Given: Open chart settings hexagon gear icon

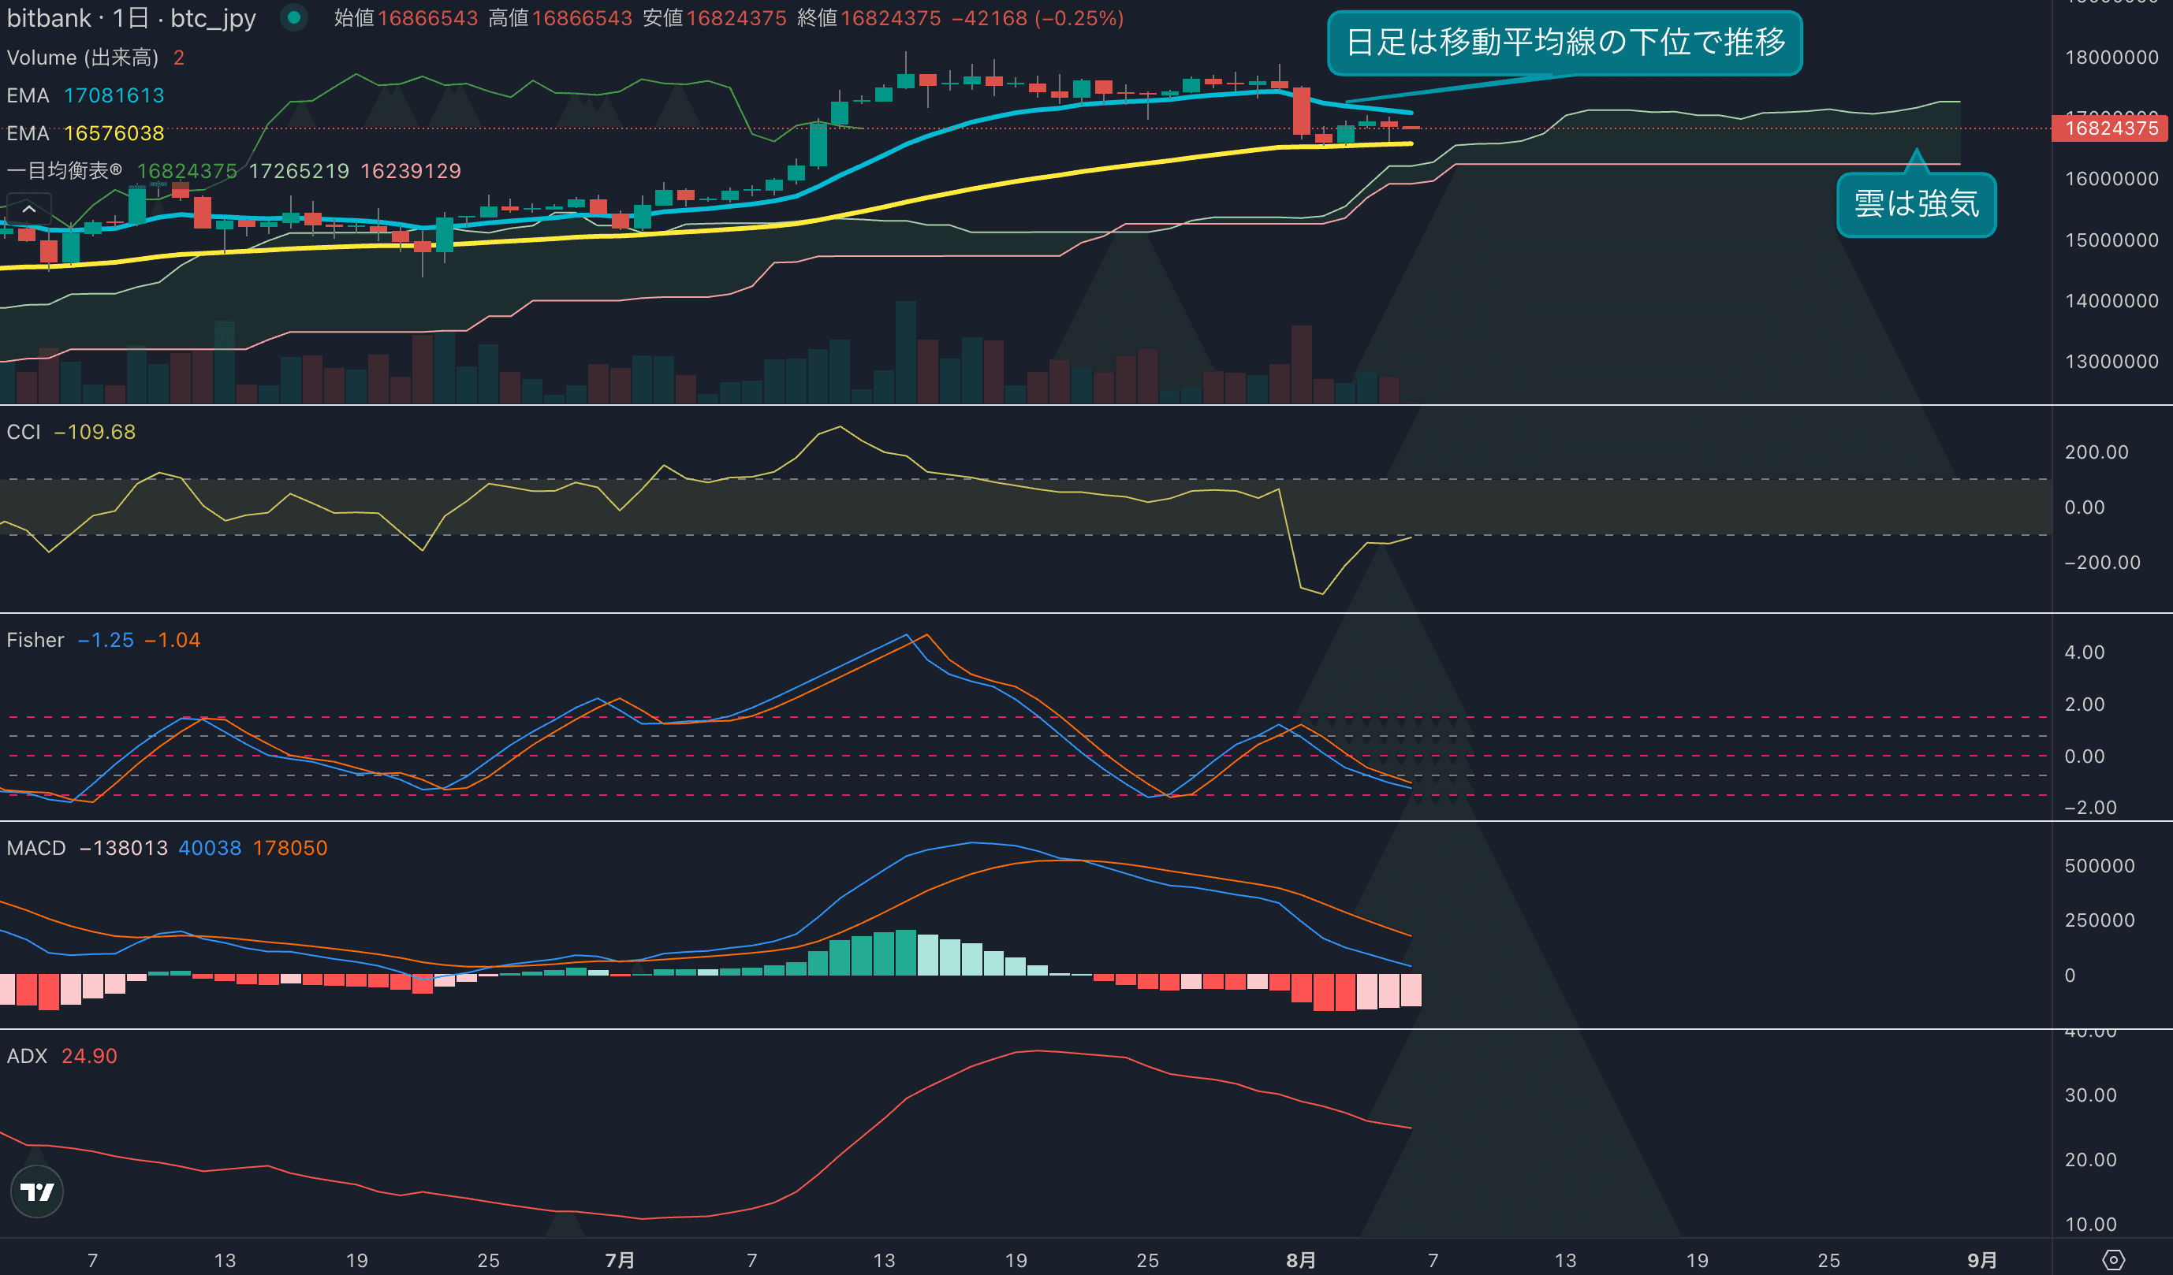Looking at the screenshot, I should [x=2114, y=1259].
